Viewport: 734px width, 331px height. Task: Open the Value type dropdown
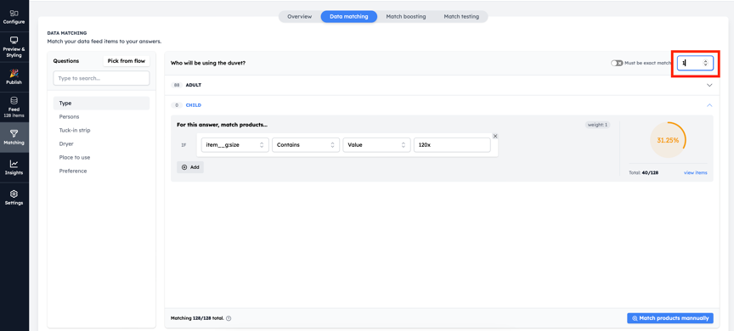point(376,145)
